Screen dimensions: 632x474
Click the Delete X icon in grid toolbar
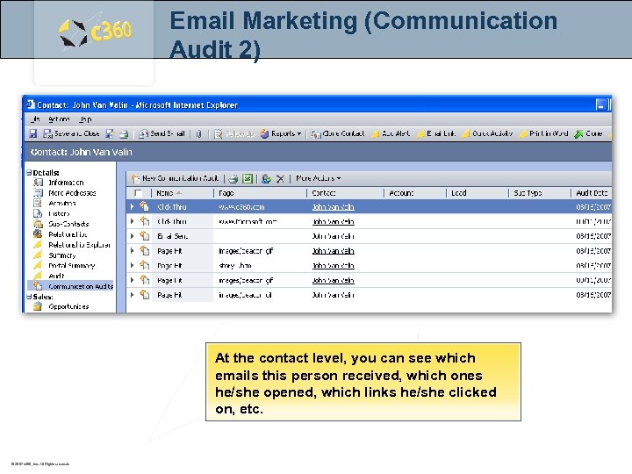[x=281, y=178]
